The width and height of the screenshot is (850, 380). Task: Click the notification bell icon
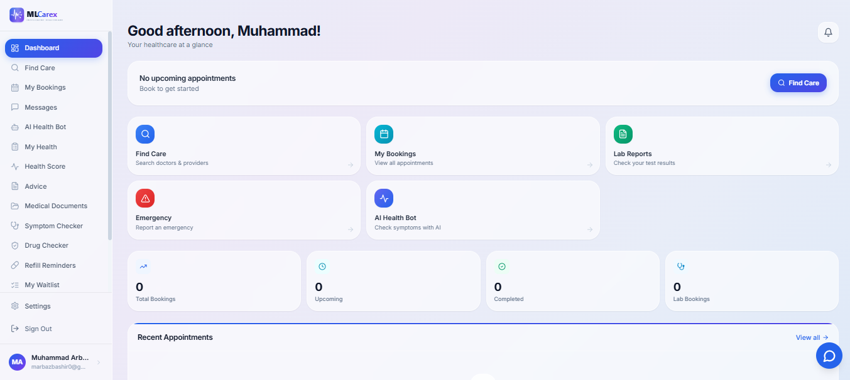pyautogui.click(x=828, y=32)
